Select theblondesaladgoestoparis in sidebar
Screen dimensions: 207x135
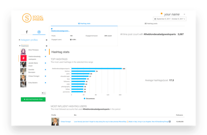coord(34,58)
